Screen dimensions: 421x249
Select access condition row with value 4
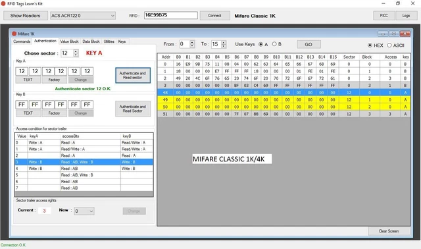point(84,169)
